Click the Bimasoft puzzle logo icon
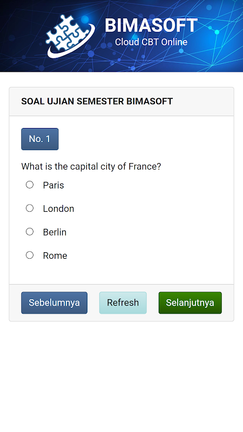Viewport: 243px width, 432px height. coord(70,36)
